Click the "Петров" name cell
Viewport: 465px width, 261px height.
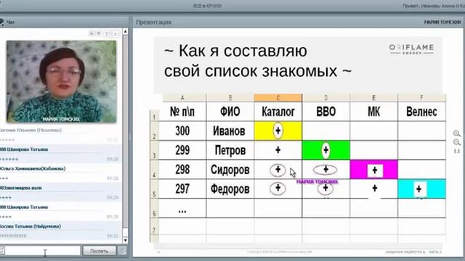click(x=230, y=150)
